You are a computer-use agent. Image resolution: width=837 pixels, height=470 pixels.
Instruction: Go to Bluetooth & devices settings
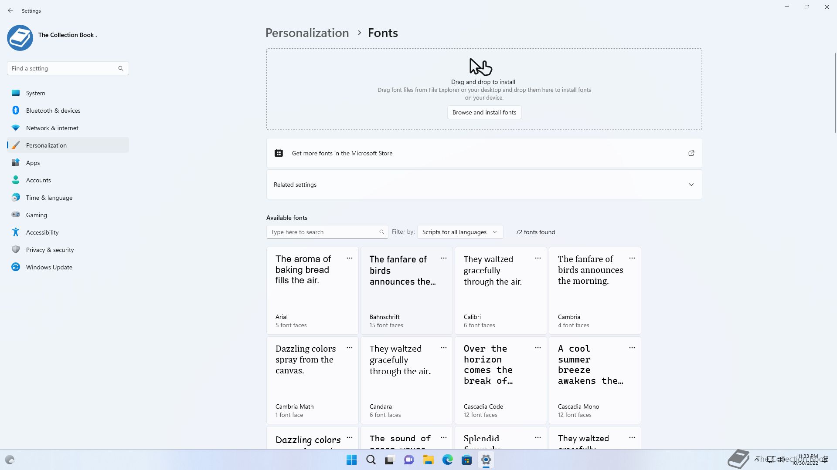[x=68, y=111]
